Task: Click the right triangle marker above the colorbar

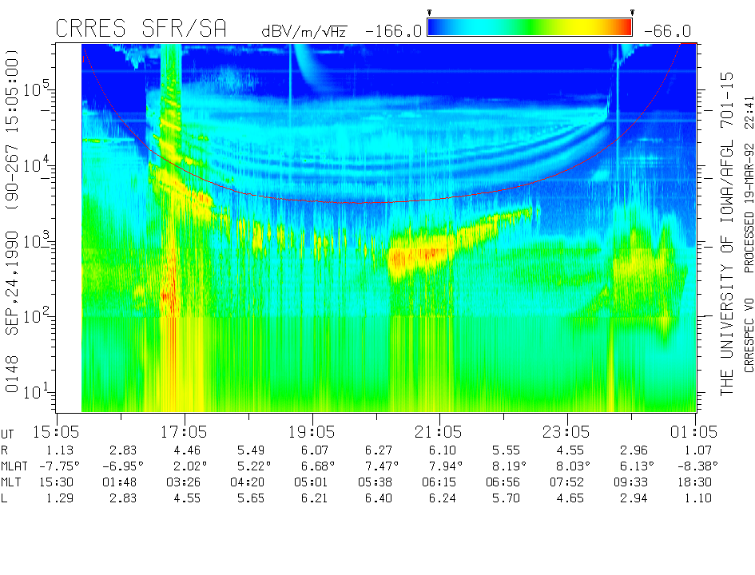Action: (632, 12)
